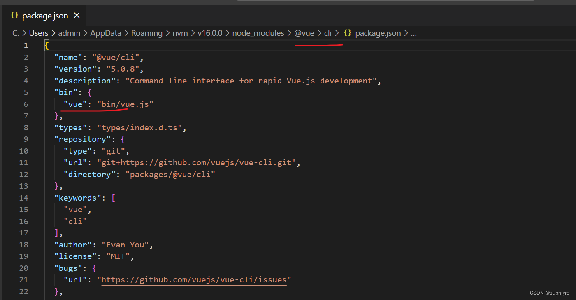Click the "vue" key on line 6
576x300 pixels.
[x=75, y=104]
